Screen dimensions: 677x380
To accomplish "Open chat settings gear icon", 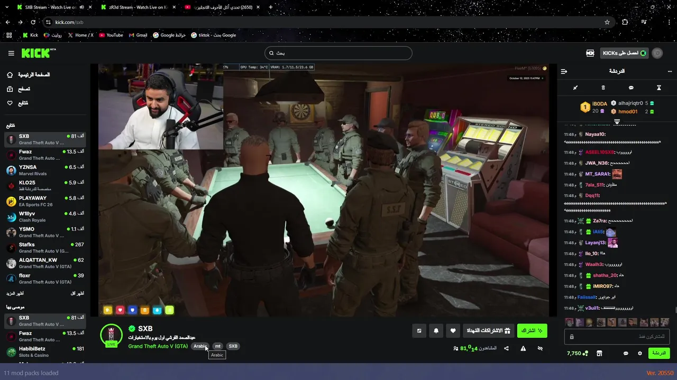I will click(x=640, y=353).
